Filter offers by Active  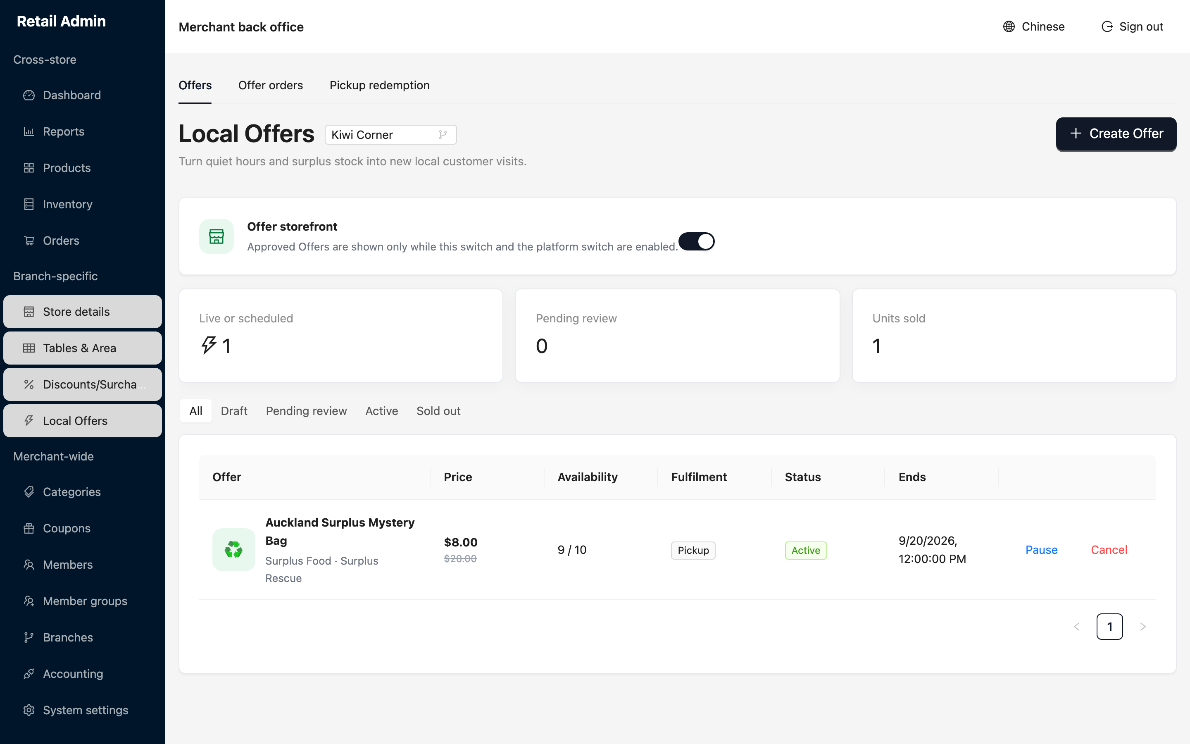tap(382, 411)
